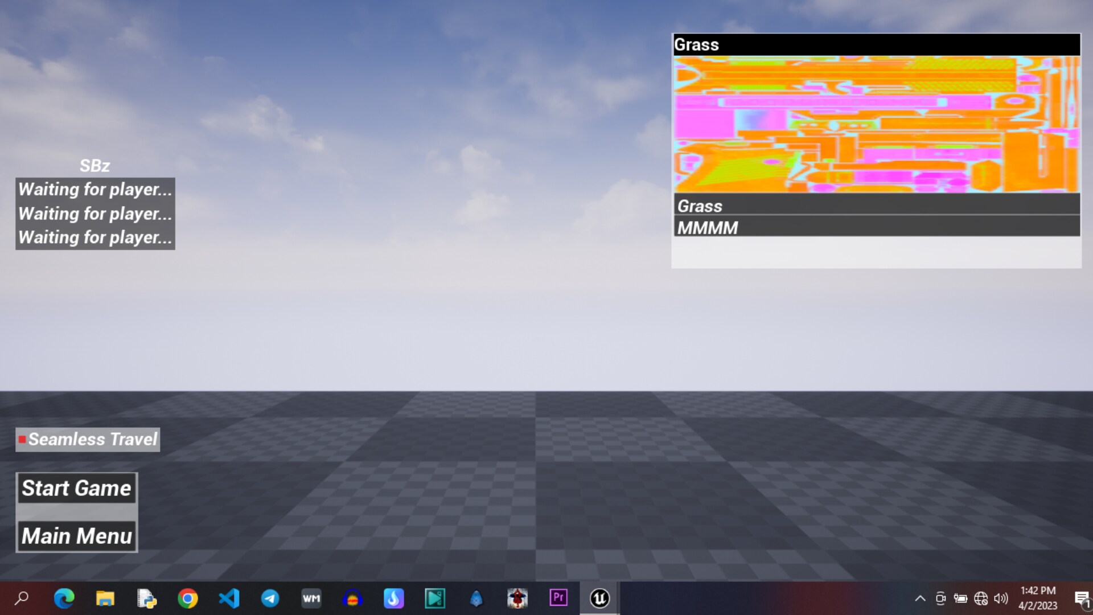This screenshot has width=1093, height=615.
Task: Click the network status icon in the tray
Action: (x=980, y=598)
